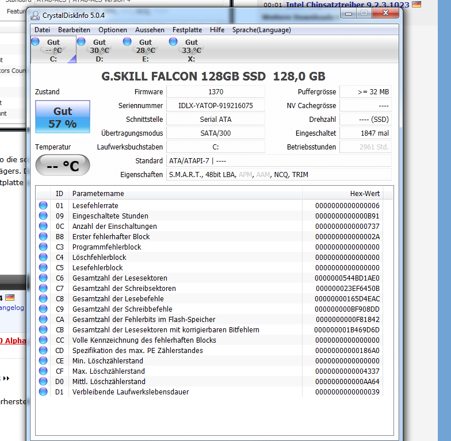Click the Parametername column header

pyautogui.click(x=185, y=193)
